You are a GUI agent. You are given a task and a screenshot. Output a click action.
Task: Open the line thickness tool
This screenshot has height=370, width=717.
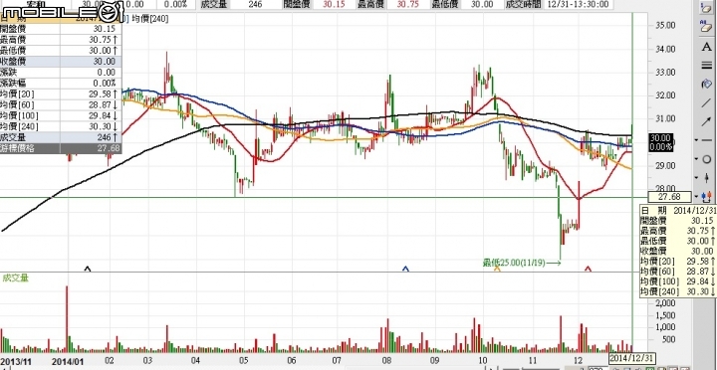[706, 65]
